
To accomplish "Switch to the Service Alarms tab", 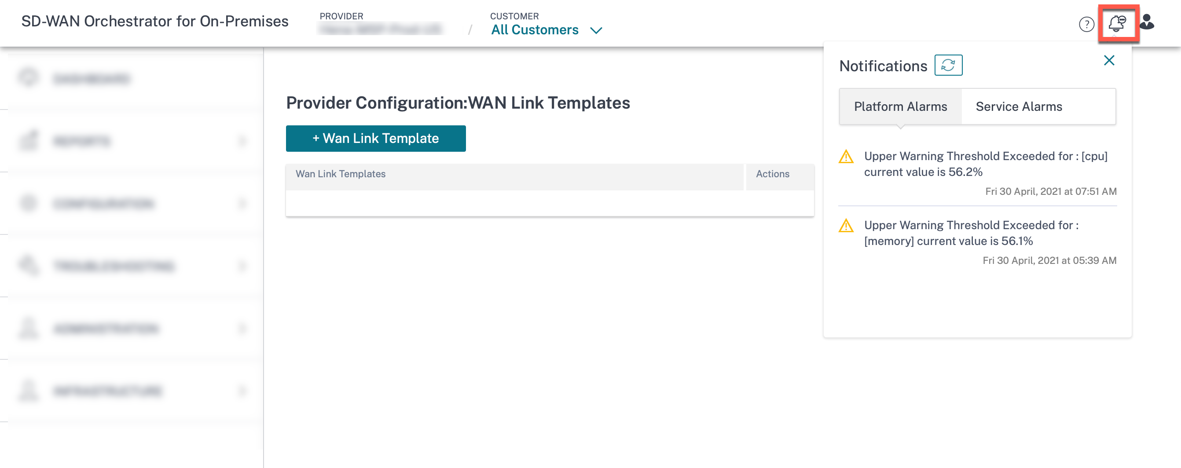I will [1018, 106].
